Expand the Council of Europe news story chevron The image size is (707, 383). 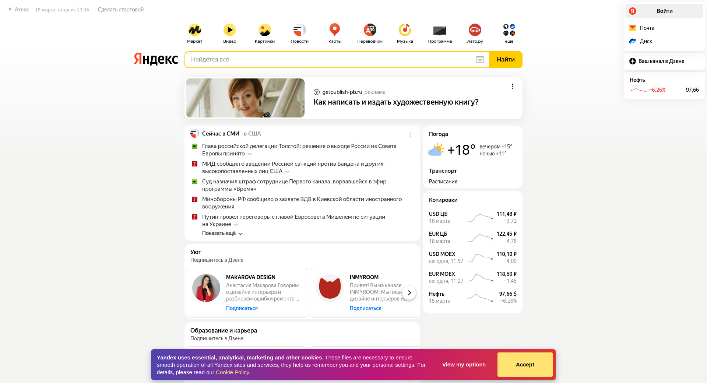(250, 154)
